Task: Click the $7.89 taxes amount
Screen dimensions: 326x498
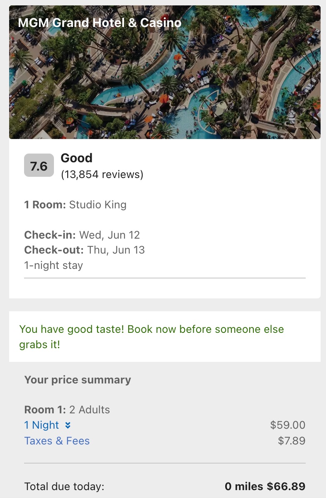Action: (292, 441)
